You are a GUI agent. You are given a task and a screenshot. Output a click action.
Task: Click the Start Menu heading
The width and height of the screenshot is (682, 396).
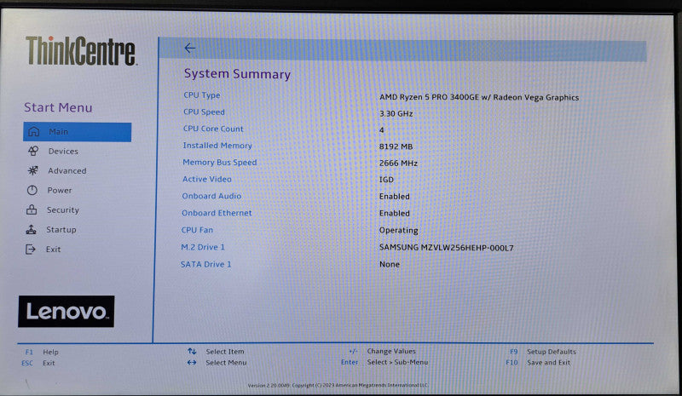point(58,107)
